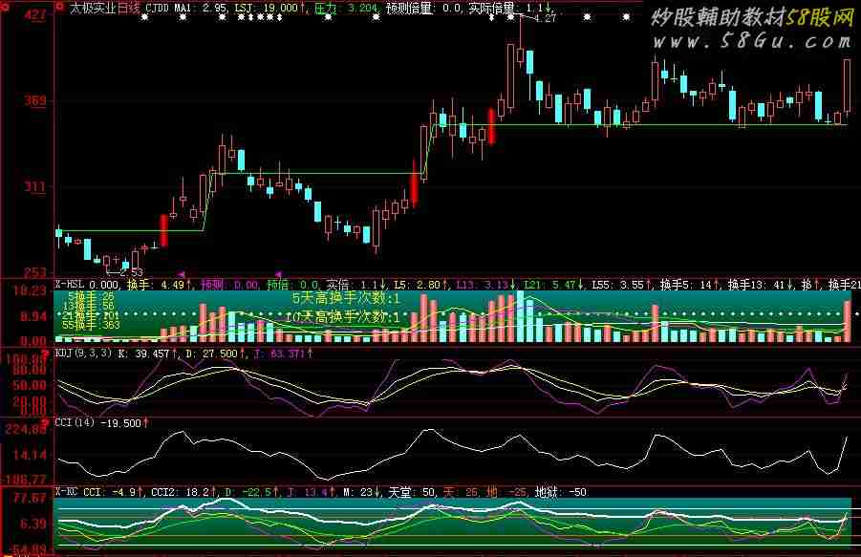The height and width of the screenshot is (557, 861).
Task: Open the KDJ(9,3,3) indicator name
Action: point(83,353)
